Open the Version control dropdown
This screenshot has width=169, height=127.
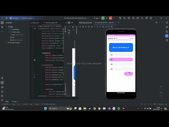28,18
